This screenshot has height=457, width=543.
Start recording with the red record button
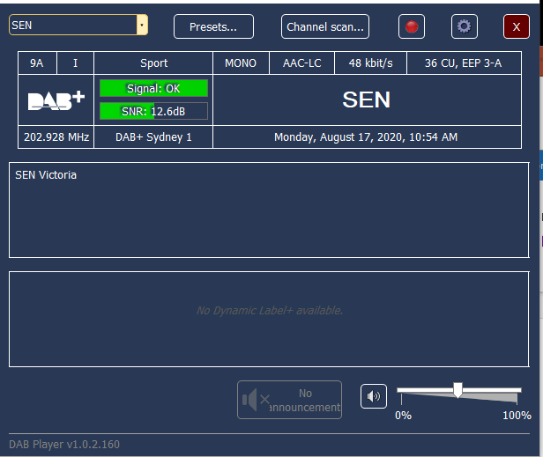[412, 26]
